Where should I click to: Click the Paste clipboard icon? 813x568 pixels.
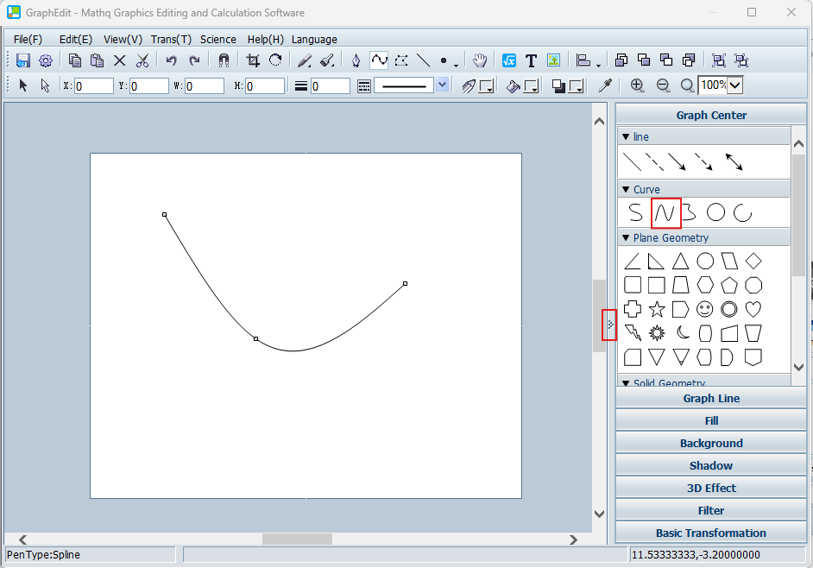(97, 60)
